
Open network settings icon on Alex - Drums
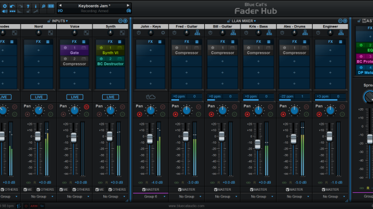pyautogui.click(x=305, y=33)
